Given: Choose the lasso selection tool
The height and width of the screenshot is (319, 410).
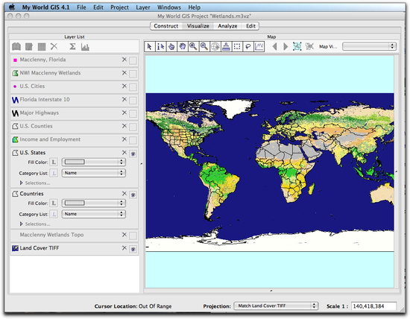Looking at the screenshot, I should tap(248, 46).
